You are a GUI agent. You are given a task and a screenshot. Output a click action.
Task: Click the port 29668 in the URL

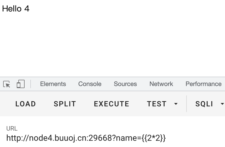pyautogui.click(x=100, y=138)
